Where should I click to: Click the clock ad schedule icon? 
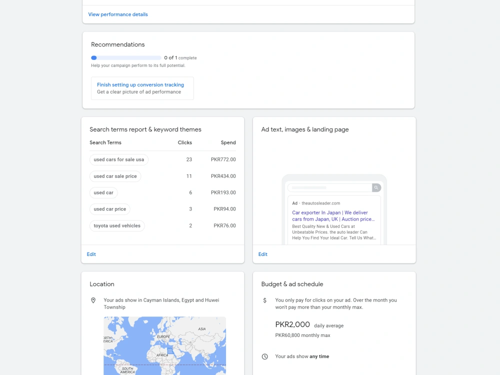(x=264, y=356)
